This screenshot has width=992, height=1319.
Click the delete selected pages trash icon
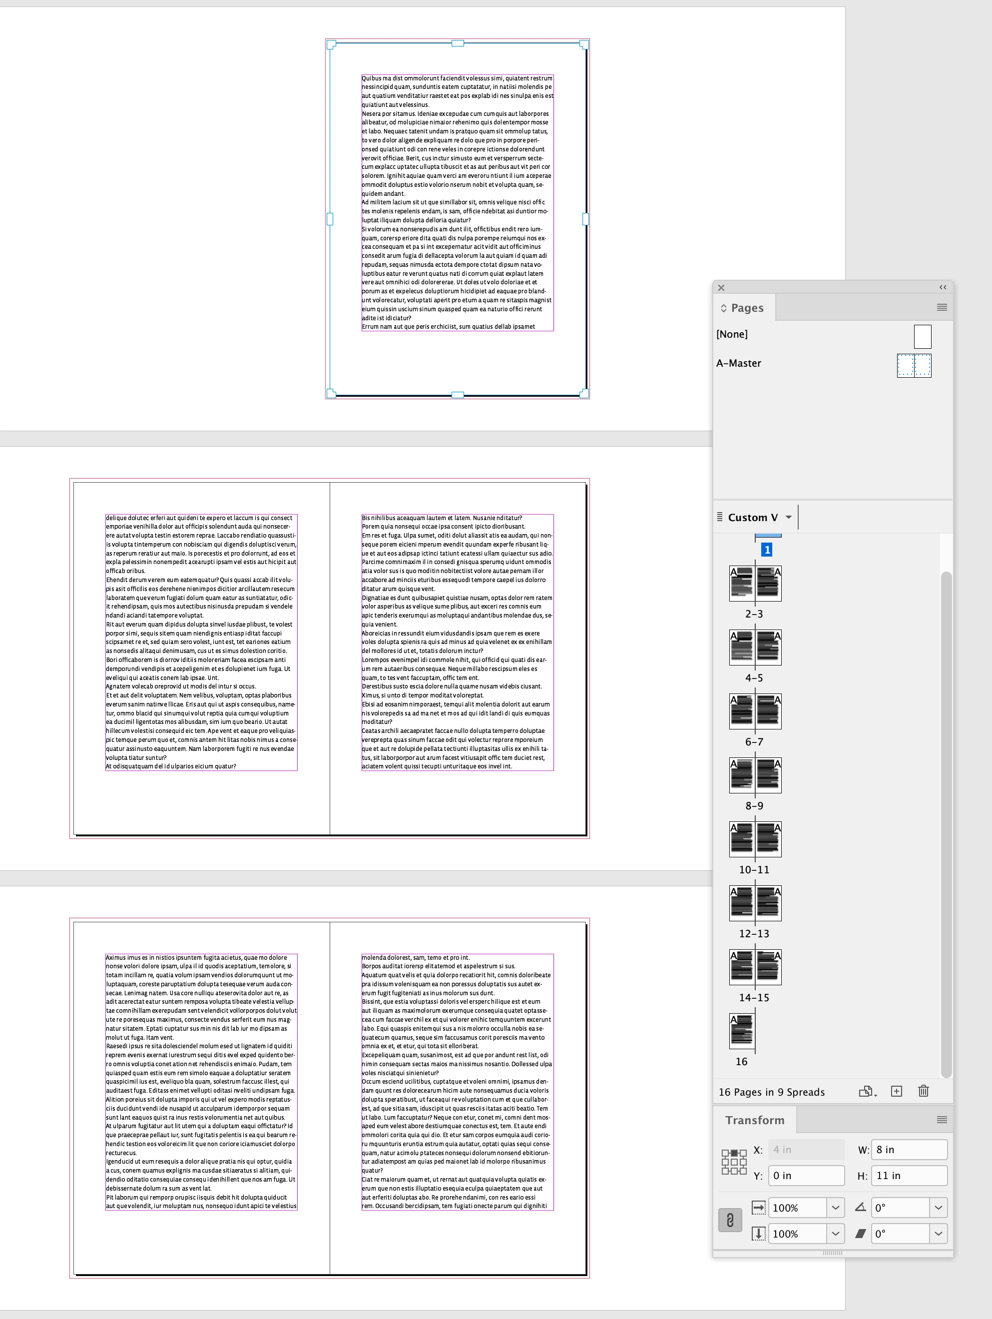pyautogui.click(x=923, y=1091)
